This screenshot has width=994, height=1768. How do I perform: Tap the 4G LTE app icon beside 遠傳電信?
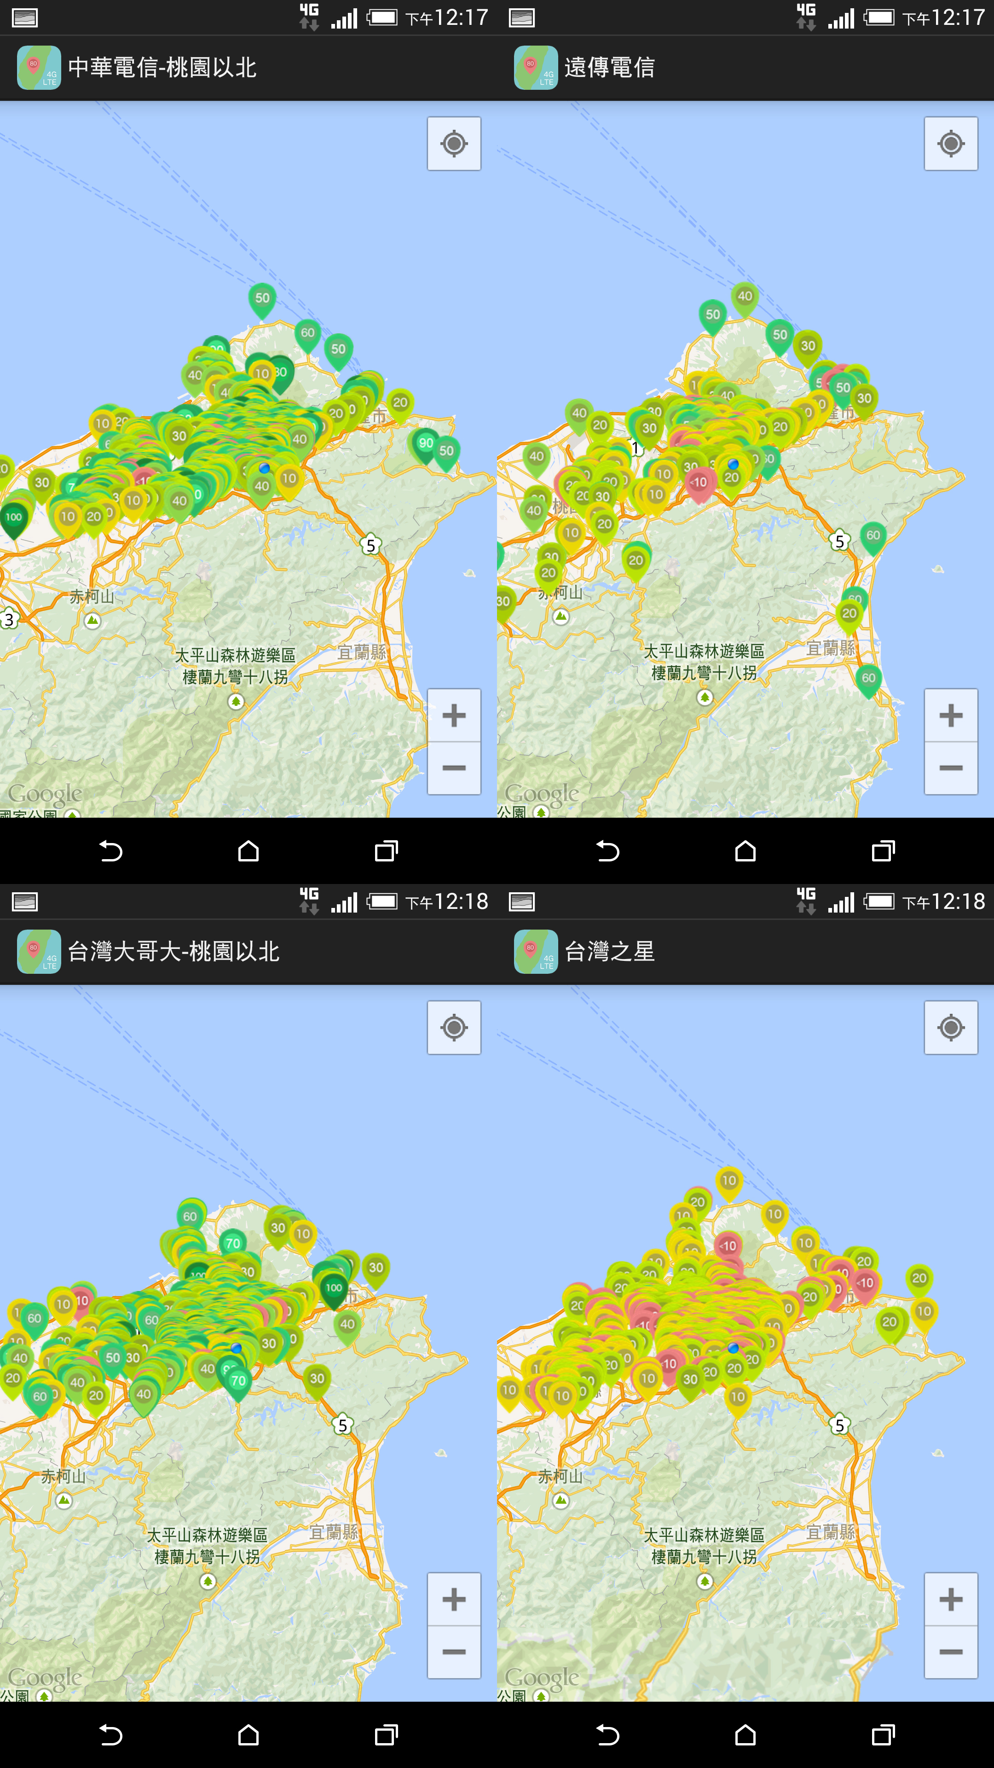point(536,67)
